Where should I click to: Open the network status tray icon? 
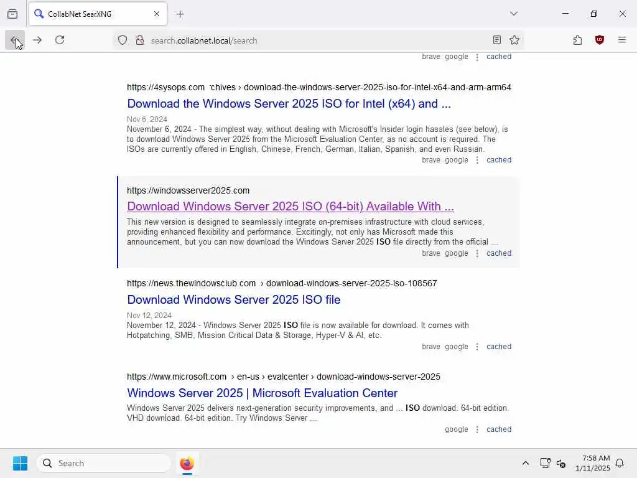pos(545,463)
